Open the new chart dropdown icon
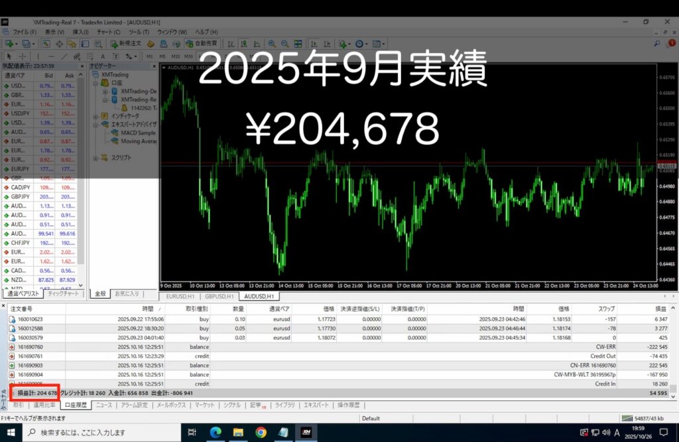Screen dimensions: 679x442 click(9, 44)
